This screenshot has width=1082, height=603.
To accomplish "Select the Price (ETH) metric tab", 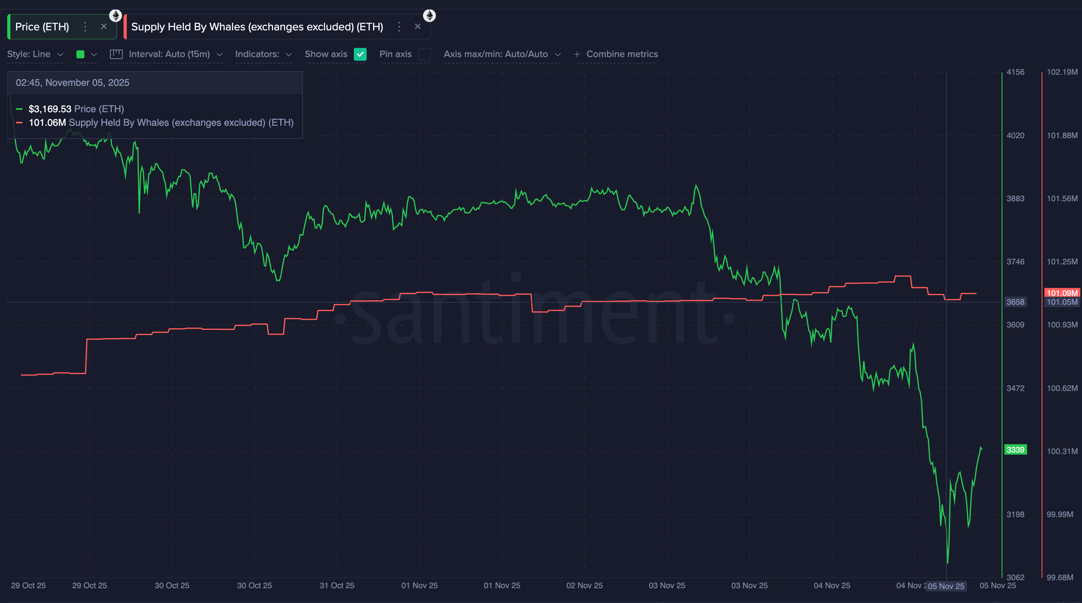I will click(x=42, y=26).
